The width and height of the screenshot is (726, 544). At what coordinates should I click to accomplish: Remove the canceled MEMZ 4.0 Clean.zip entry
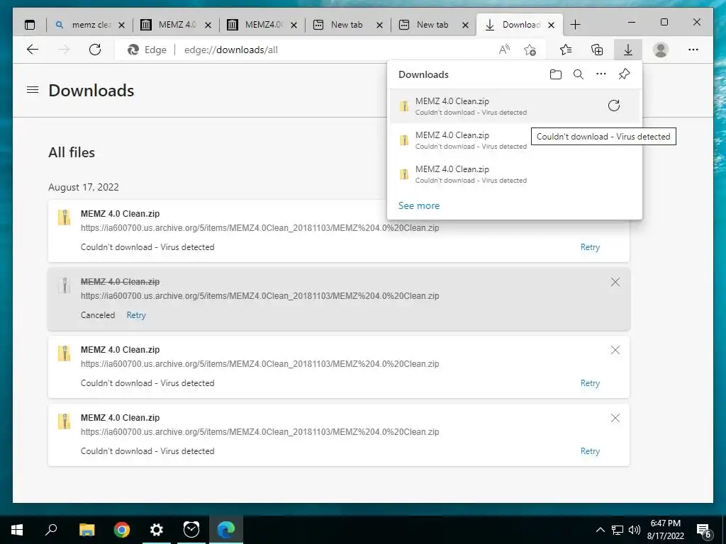(615, 282)
